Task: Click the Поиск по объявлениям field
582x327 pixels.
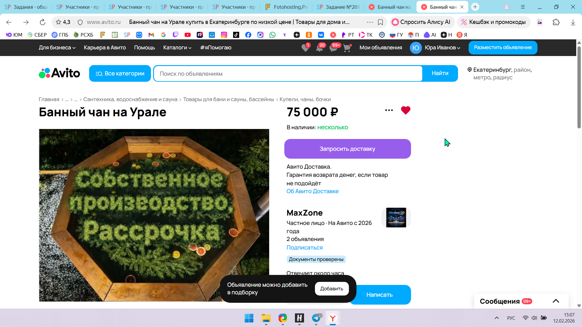Action: (x=287, y=74)
